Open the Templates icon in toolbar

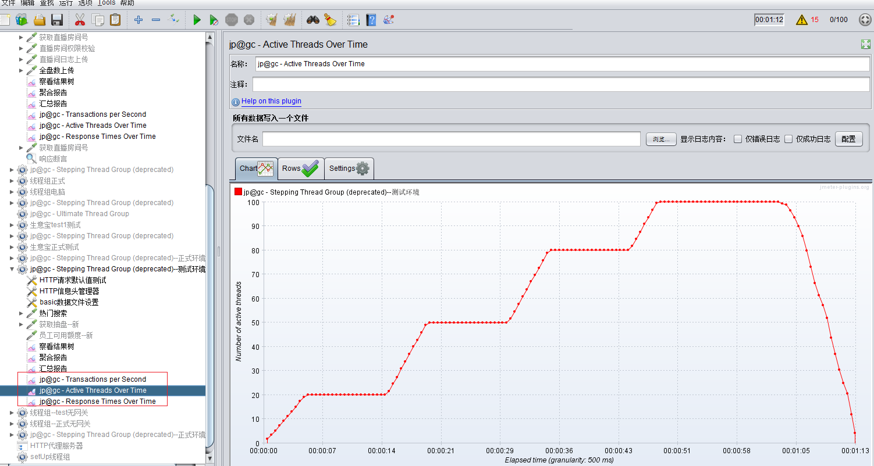click(22, 20)
